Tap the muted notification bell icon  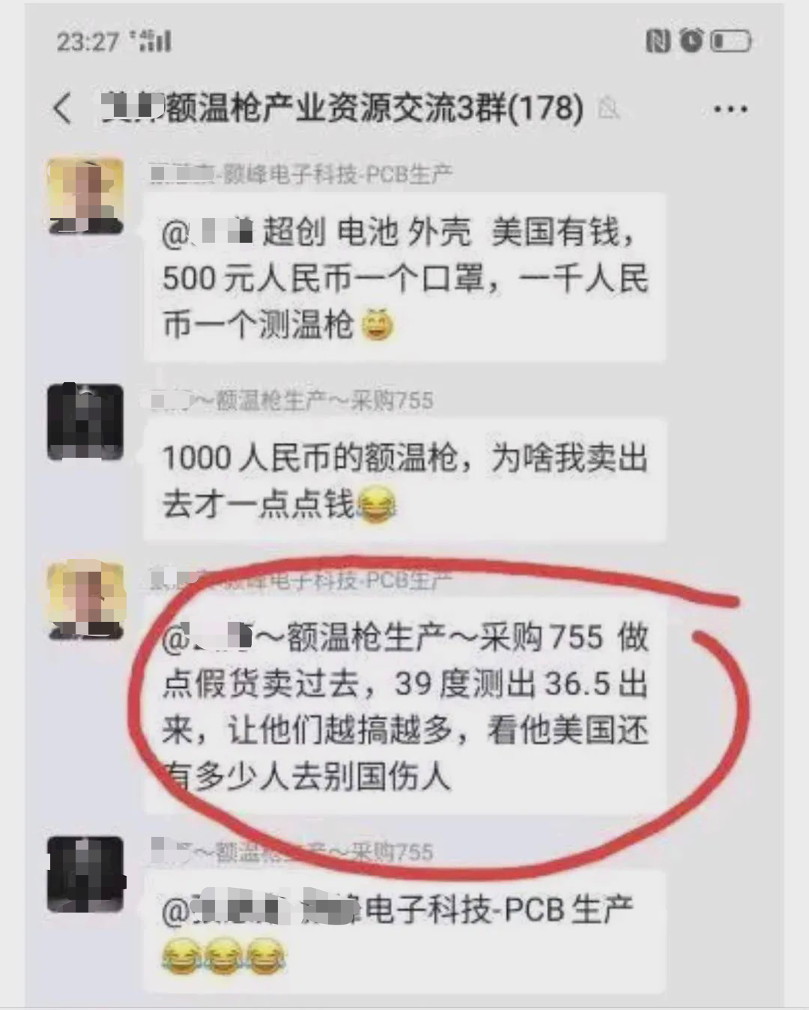[609, 109]
